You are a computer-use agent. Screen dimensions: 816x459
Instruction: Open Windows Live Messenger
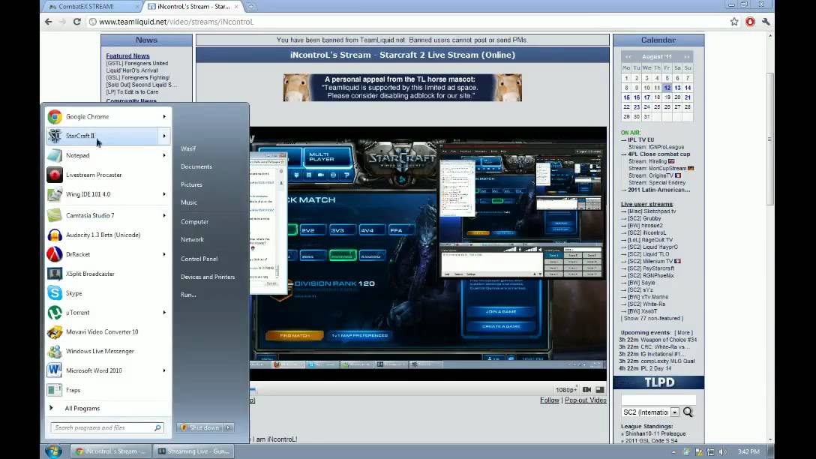[106, 351]
